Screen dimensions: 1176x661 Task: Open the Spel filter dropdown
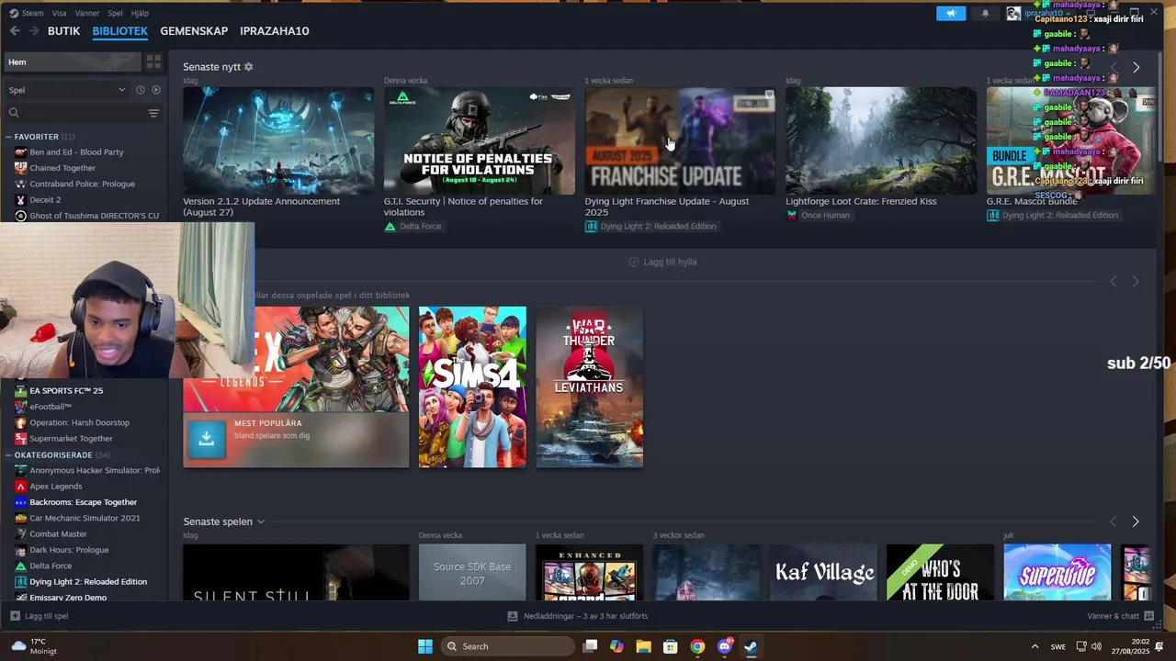pyautogui.click(x=66, y=90)
